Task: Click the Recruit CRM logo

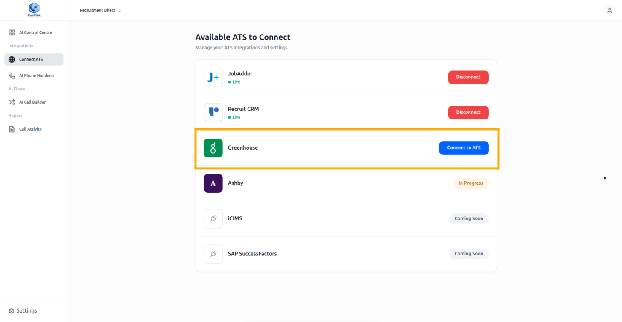Action: [x=213, y=113]
